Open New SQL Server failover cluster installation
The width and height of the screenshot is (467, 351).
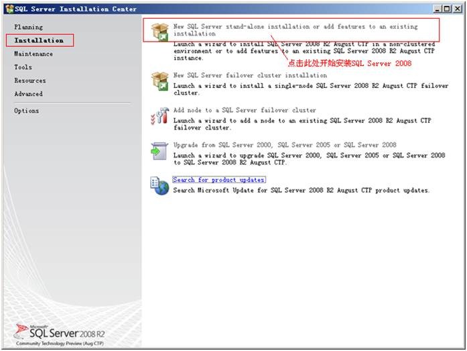250,75
